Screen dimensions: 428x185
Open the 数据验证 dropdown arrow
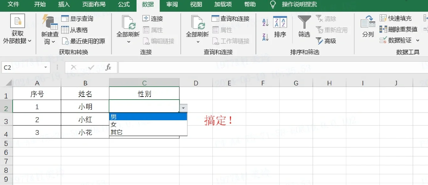coord(418,41)
